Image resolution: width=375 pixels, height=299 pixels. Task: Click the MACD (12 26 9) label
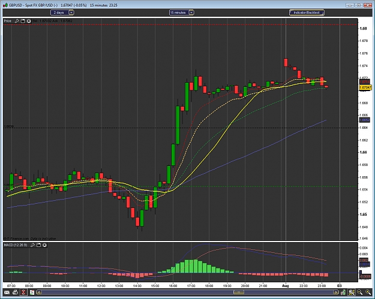pos(16,245)
